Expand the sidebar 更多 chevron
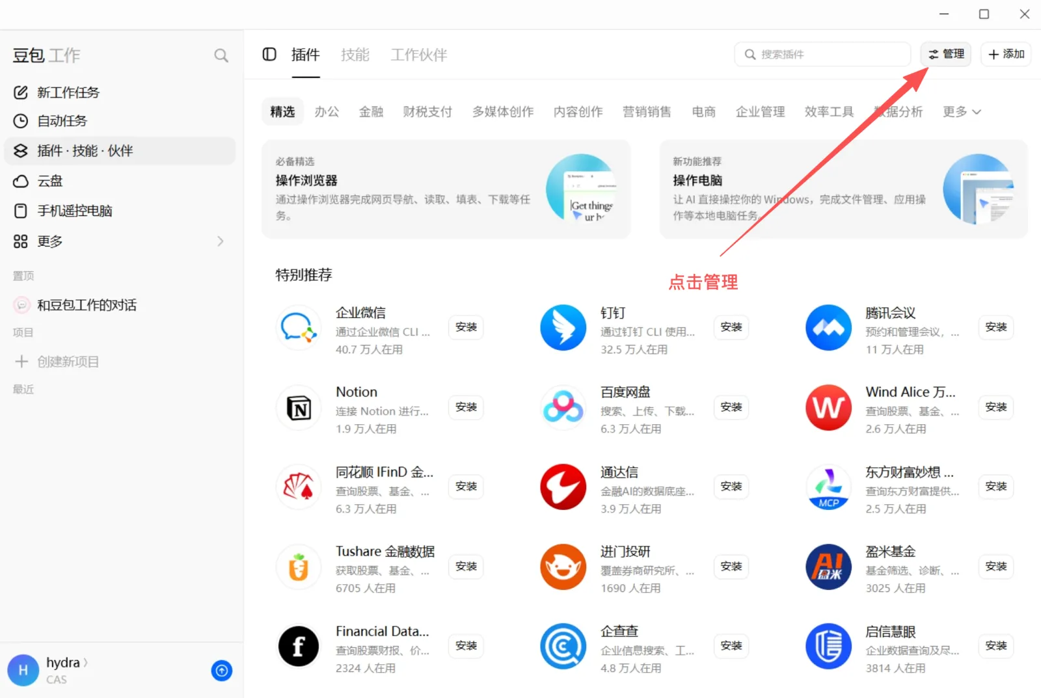This screenshot has width=1041, height=698. pyautogui.click(x=221, y=241)
